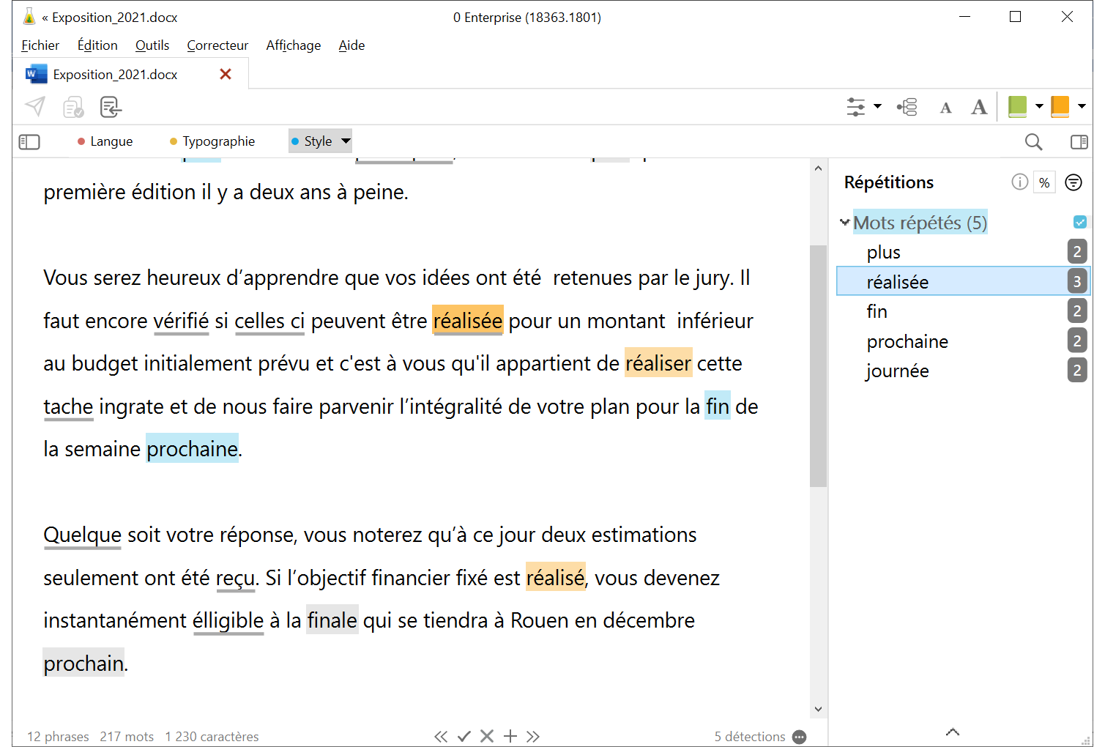
Task: Open the Correcteur menu
Action: click(217, 45)
